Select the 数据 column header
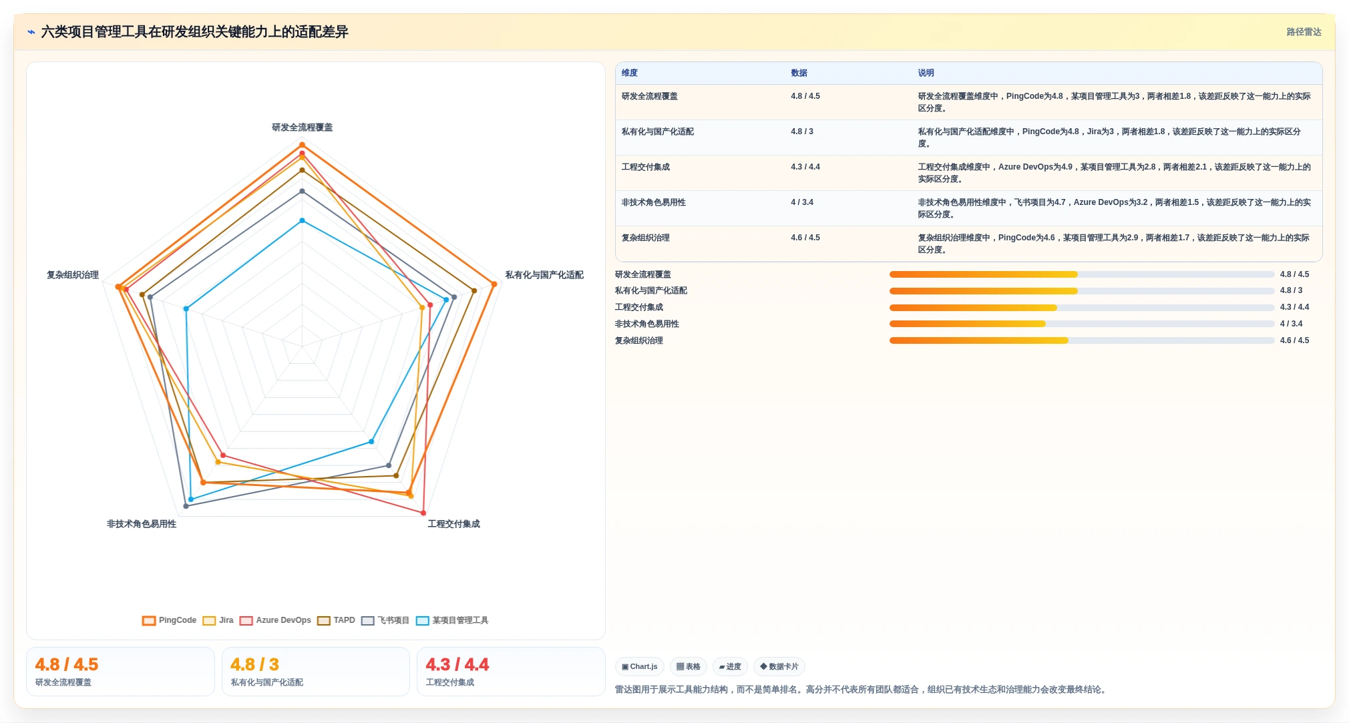This screenshot has width=1349, height=723. point(799,73)
